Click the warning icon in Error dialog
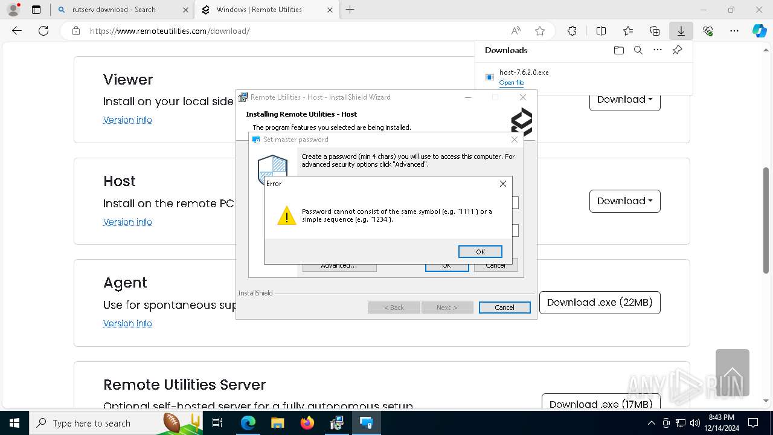 tap(286, 216)
